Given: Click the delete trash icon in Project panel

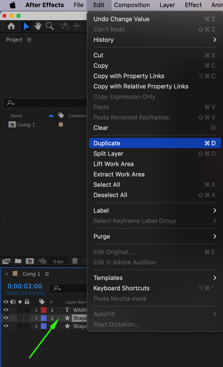Looking at the screenshot, I should click(75, 261).
